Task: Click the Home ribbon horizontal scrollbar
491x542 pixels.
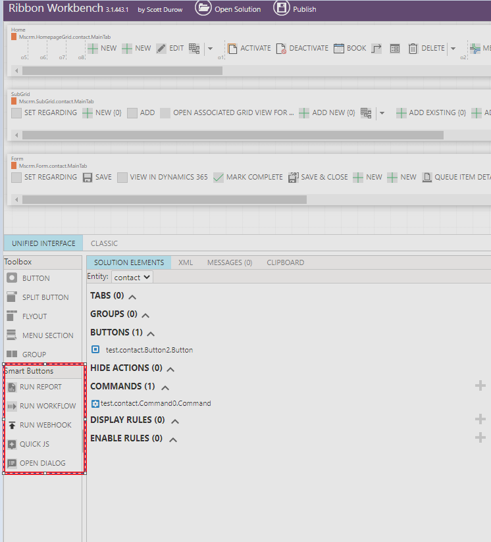Action: click(x=122, y=70)
